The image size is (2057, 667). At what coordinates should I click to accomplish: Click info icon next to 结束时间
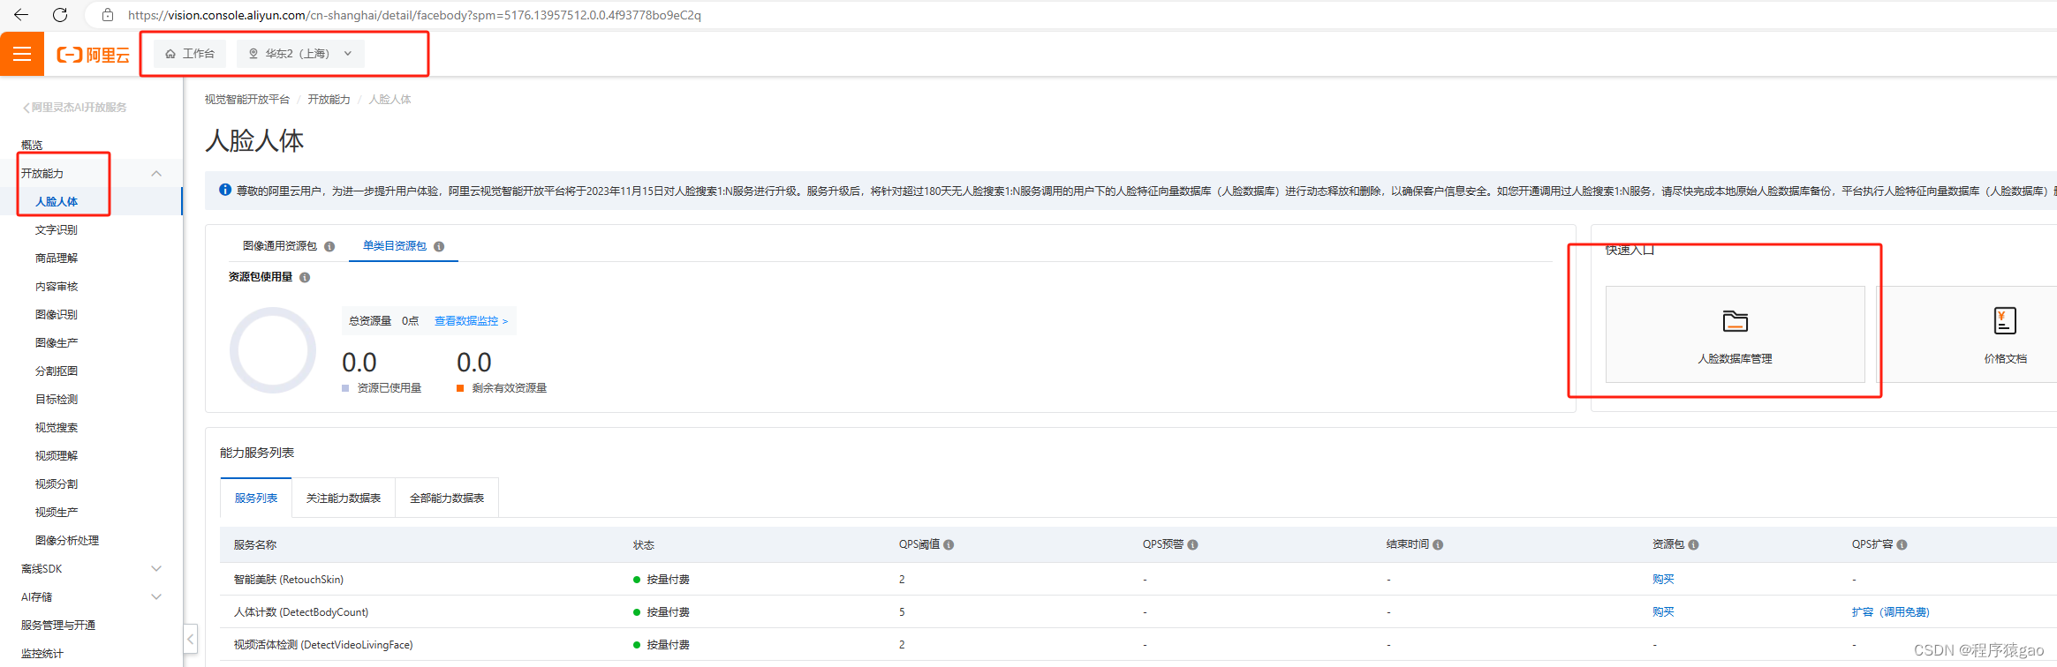pos(1438,545)
